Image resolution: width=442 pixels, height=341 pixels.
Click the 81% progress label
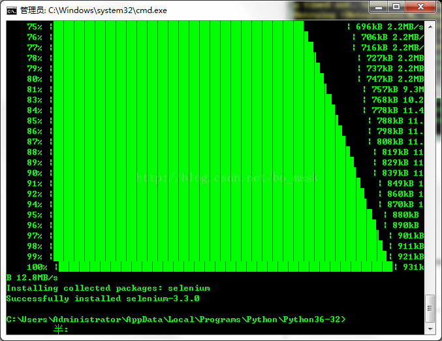[35, 89]
